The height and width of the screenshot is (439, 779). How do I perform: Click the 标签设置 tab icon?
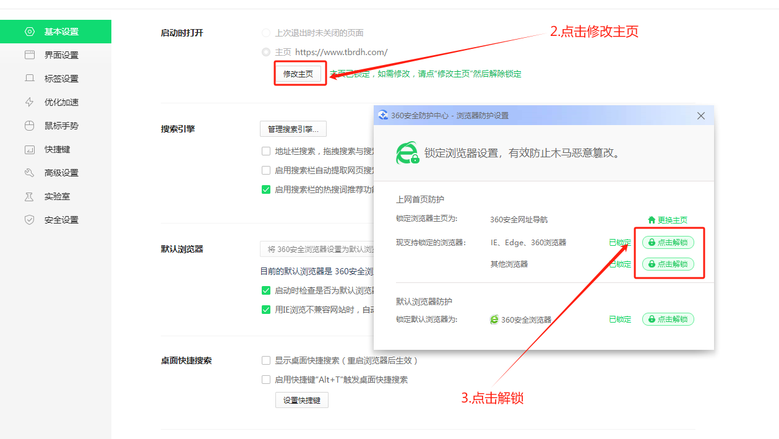(29, 79)
